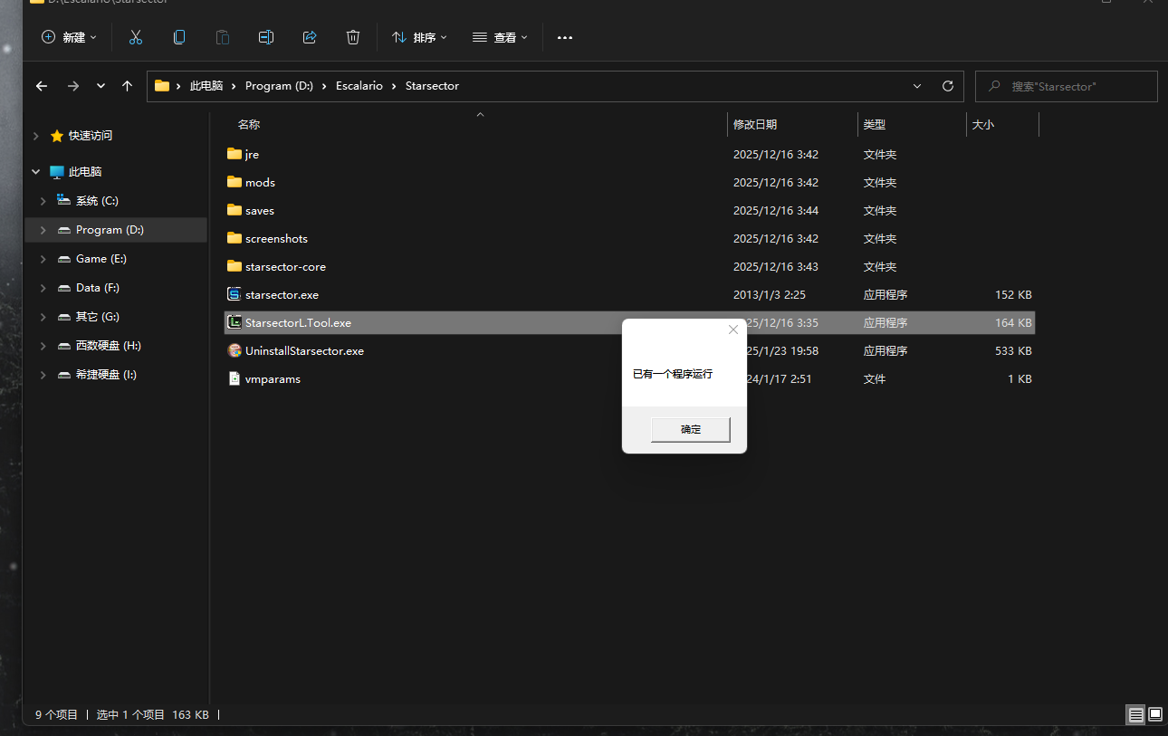The width and height of the screenshot is (1168, 736).
Task: Click the Cut scissors icon in toolbar
Action: click(x=136, y=37)
